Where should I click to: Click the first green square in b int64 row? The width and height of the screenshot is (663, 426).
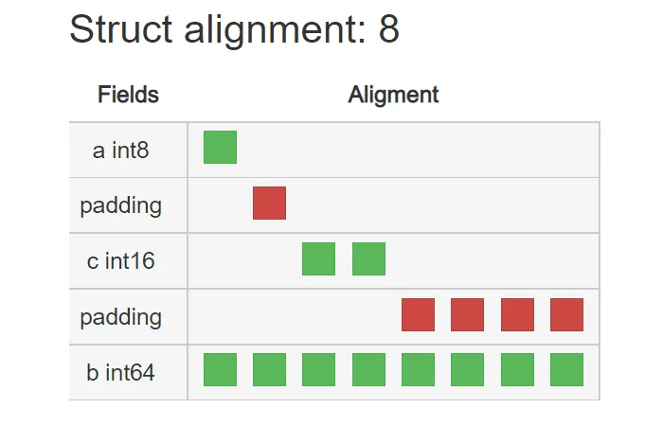click(x=220, y=370)
